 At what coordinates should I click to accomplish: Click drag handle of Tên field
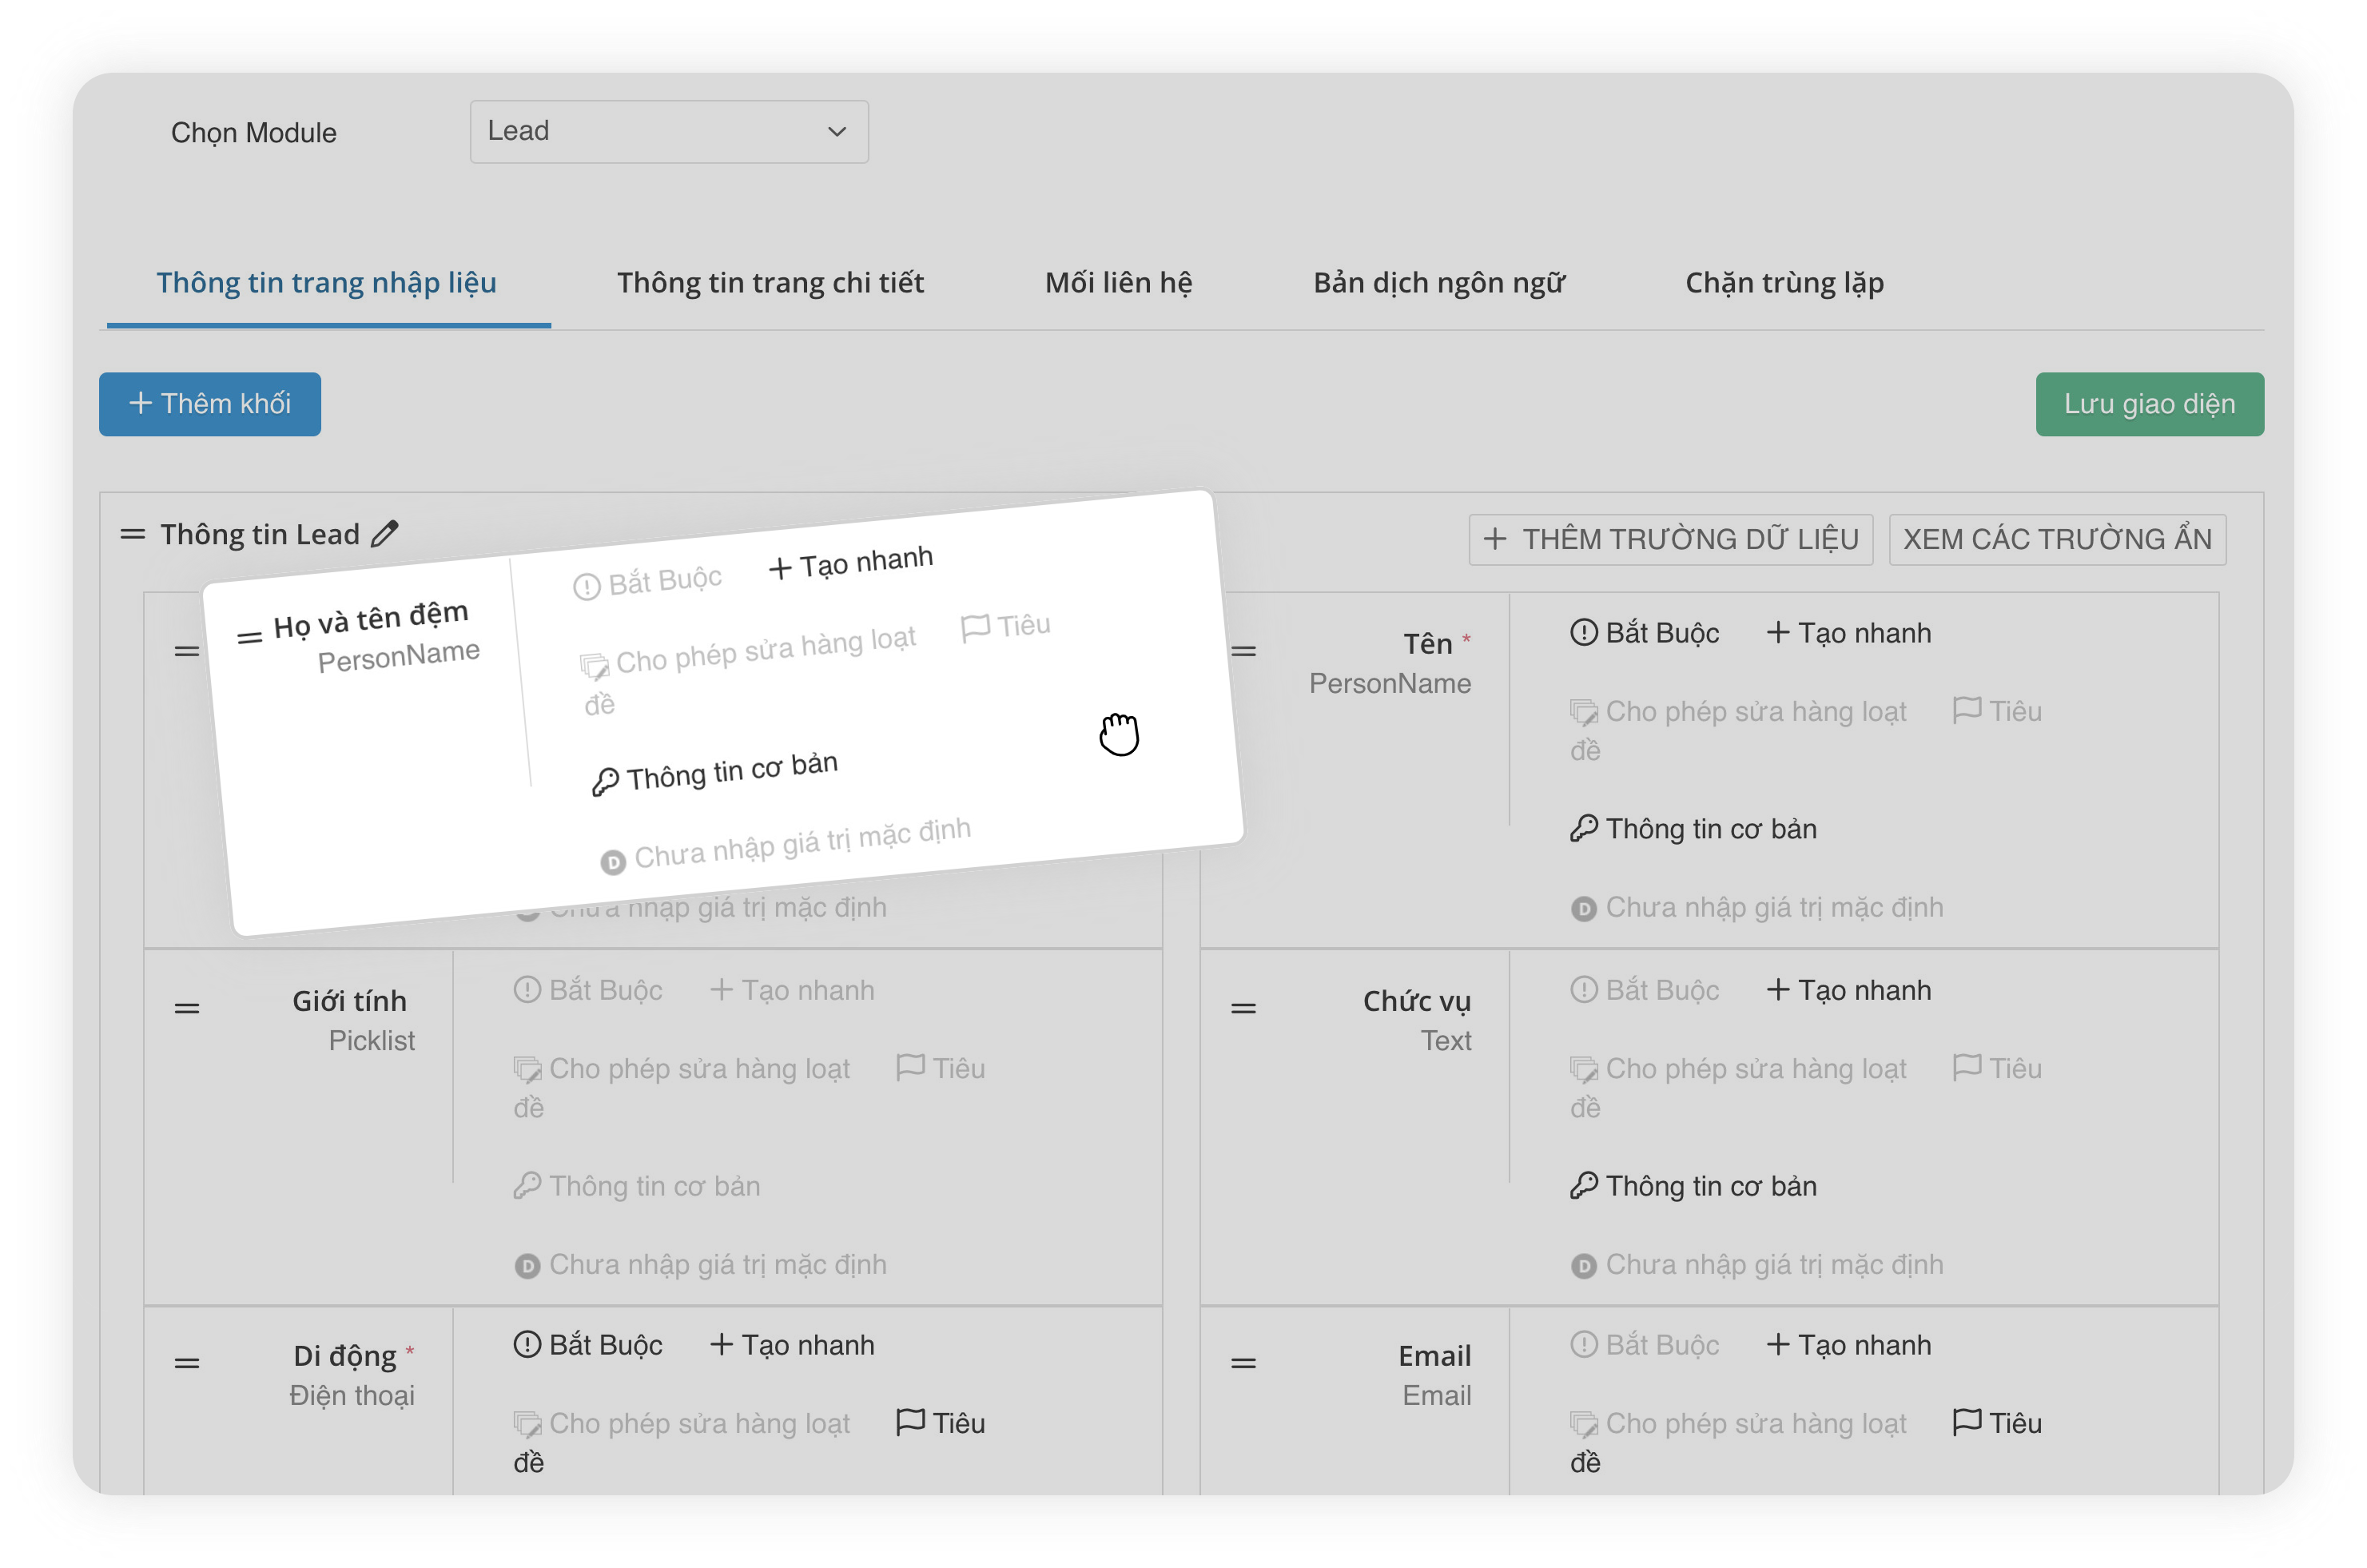pos(1243,651)
